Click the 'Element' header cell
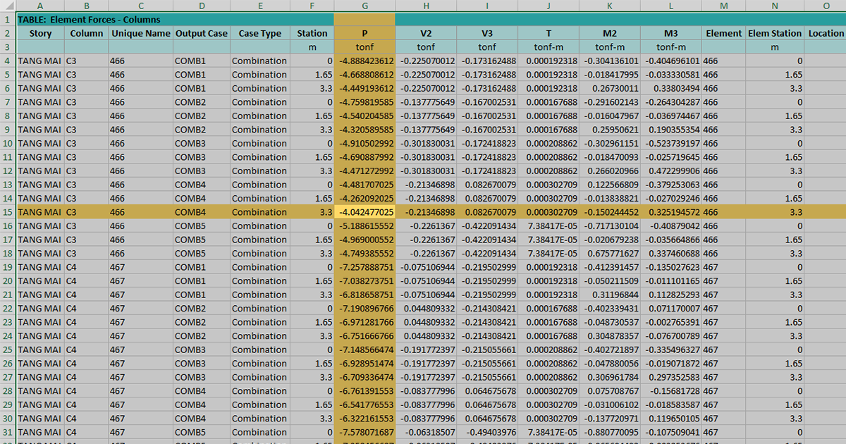 point(723,33)
